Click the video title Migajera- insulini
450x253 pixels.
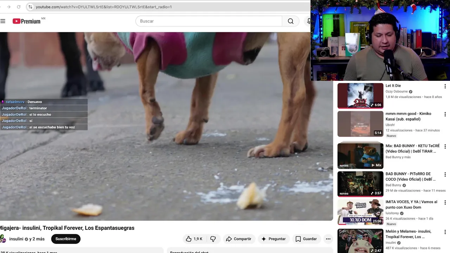tap(67, 228)
